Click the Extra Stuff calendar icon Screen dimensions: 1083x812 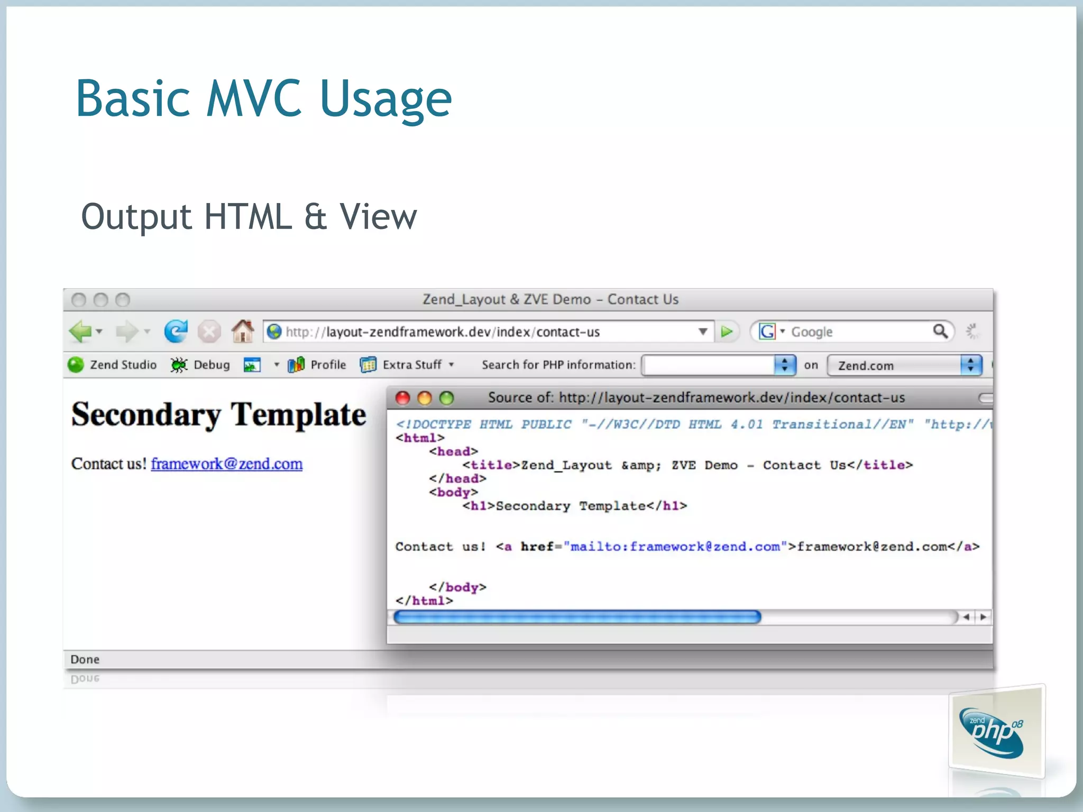click(368, 365)
